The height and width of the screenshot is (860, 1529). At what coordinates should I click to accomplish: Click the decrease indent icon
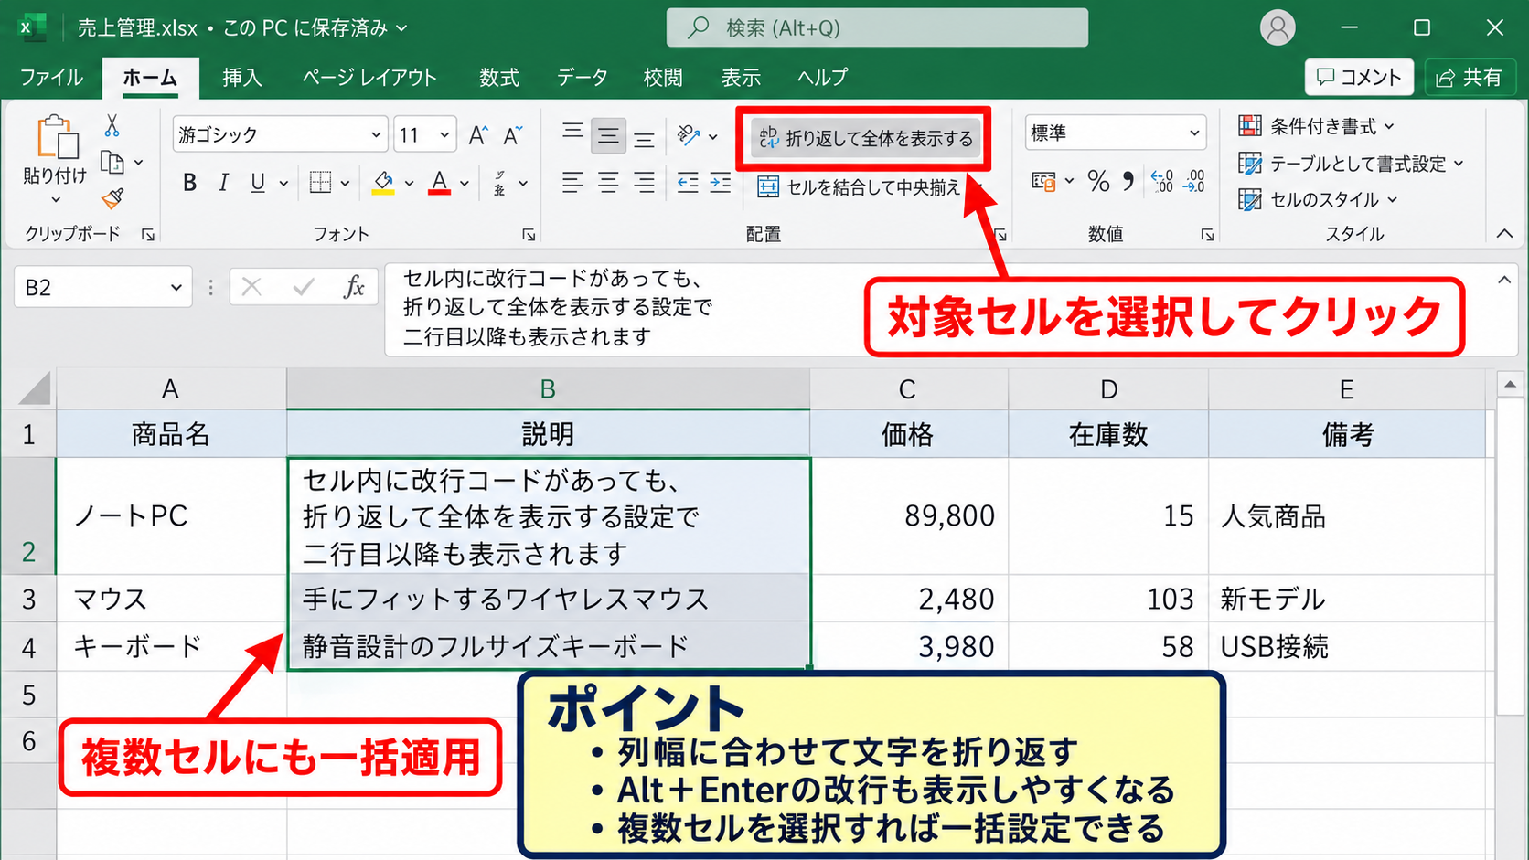click(688, 183)
